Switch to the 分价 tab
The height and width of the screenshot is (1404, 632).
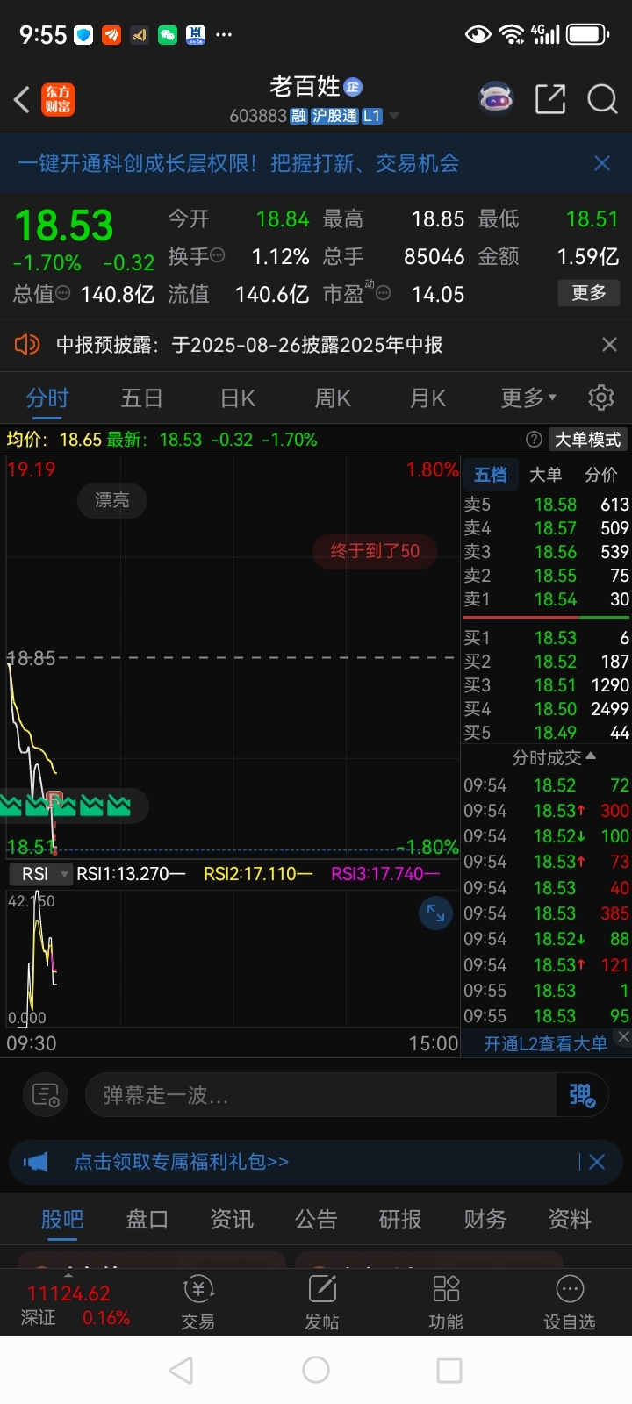pos(601,475)
